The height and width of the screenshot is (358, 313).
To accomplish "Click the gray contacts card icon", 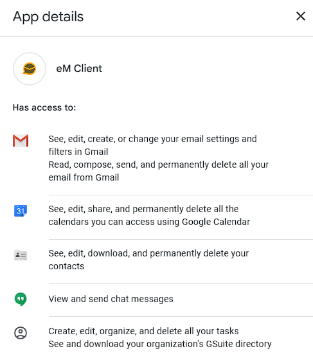I will [x=21, y=255].
